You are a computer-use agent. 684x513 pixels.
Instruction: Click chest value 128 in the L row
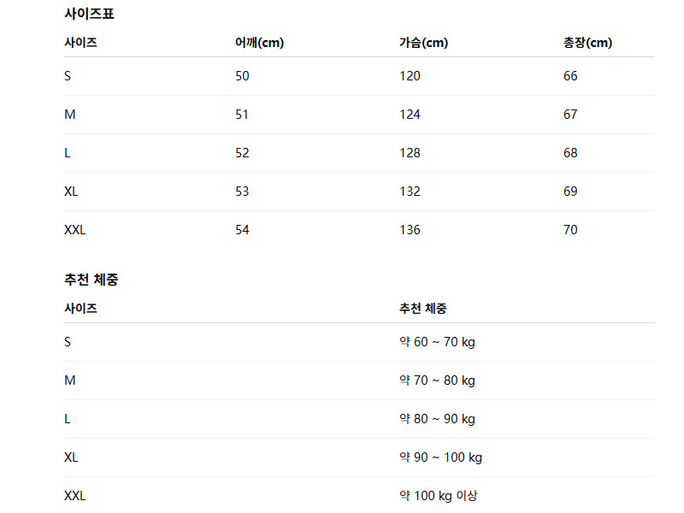pyautogui.click(x=410, y=153)
